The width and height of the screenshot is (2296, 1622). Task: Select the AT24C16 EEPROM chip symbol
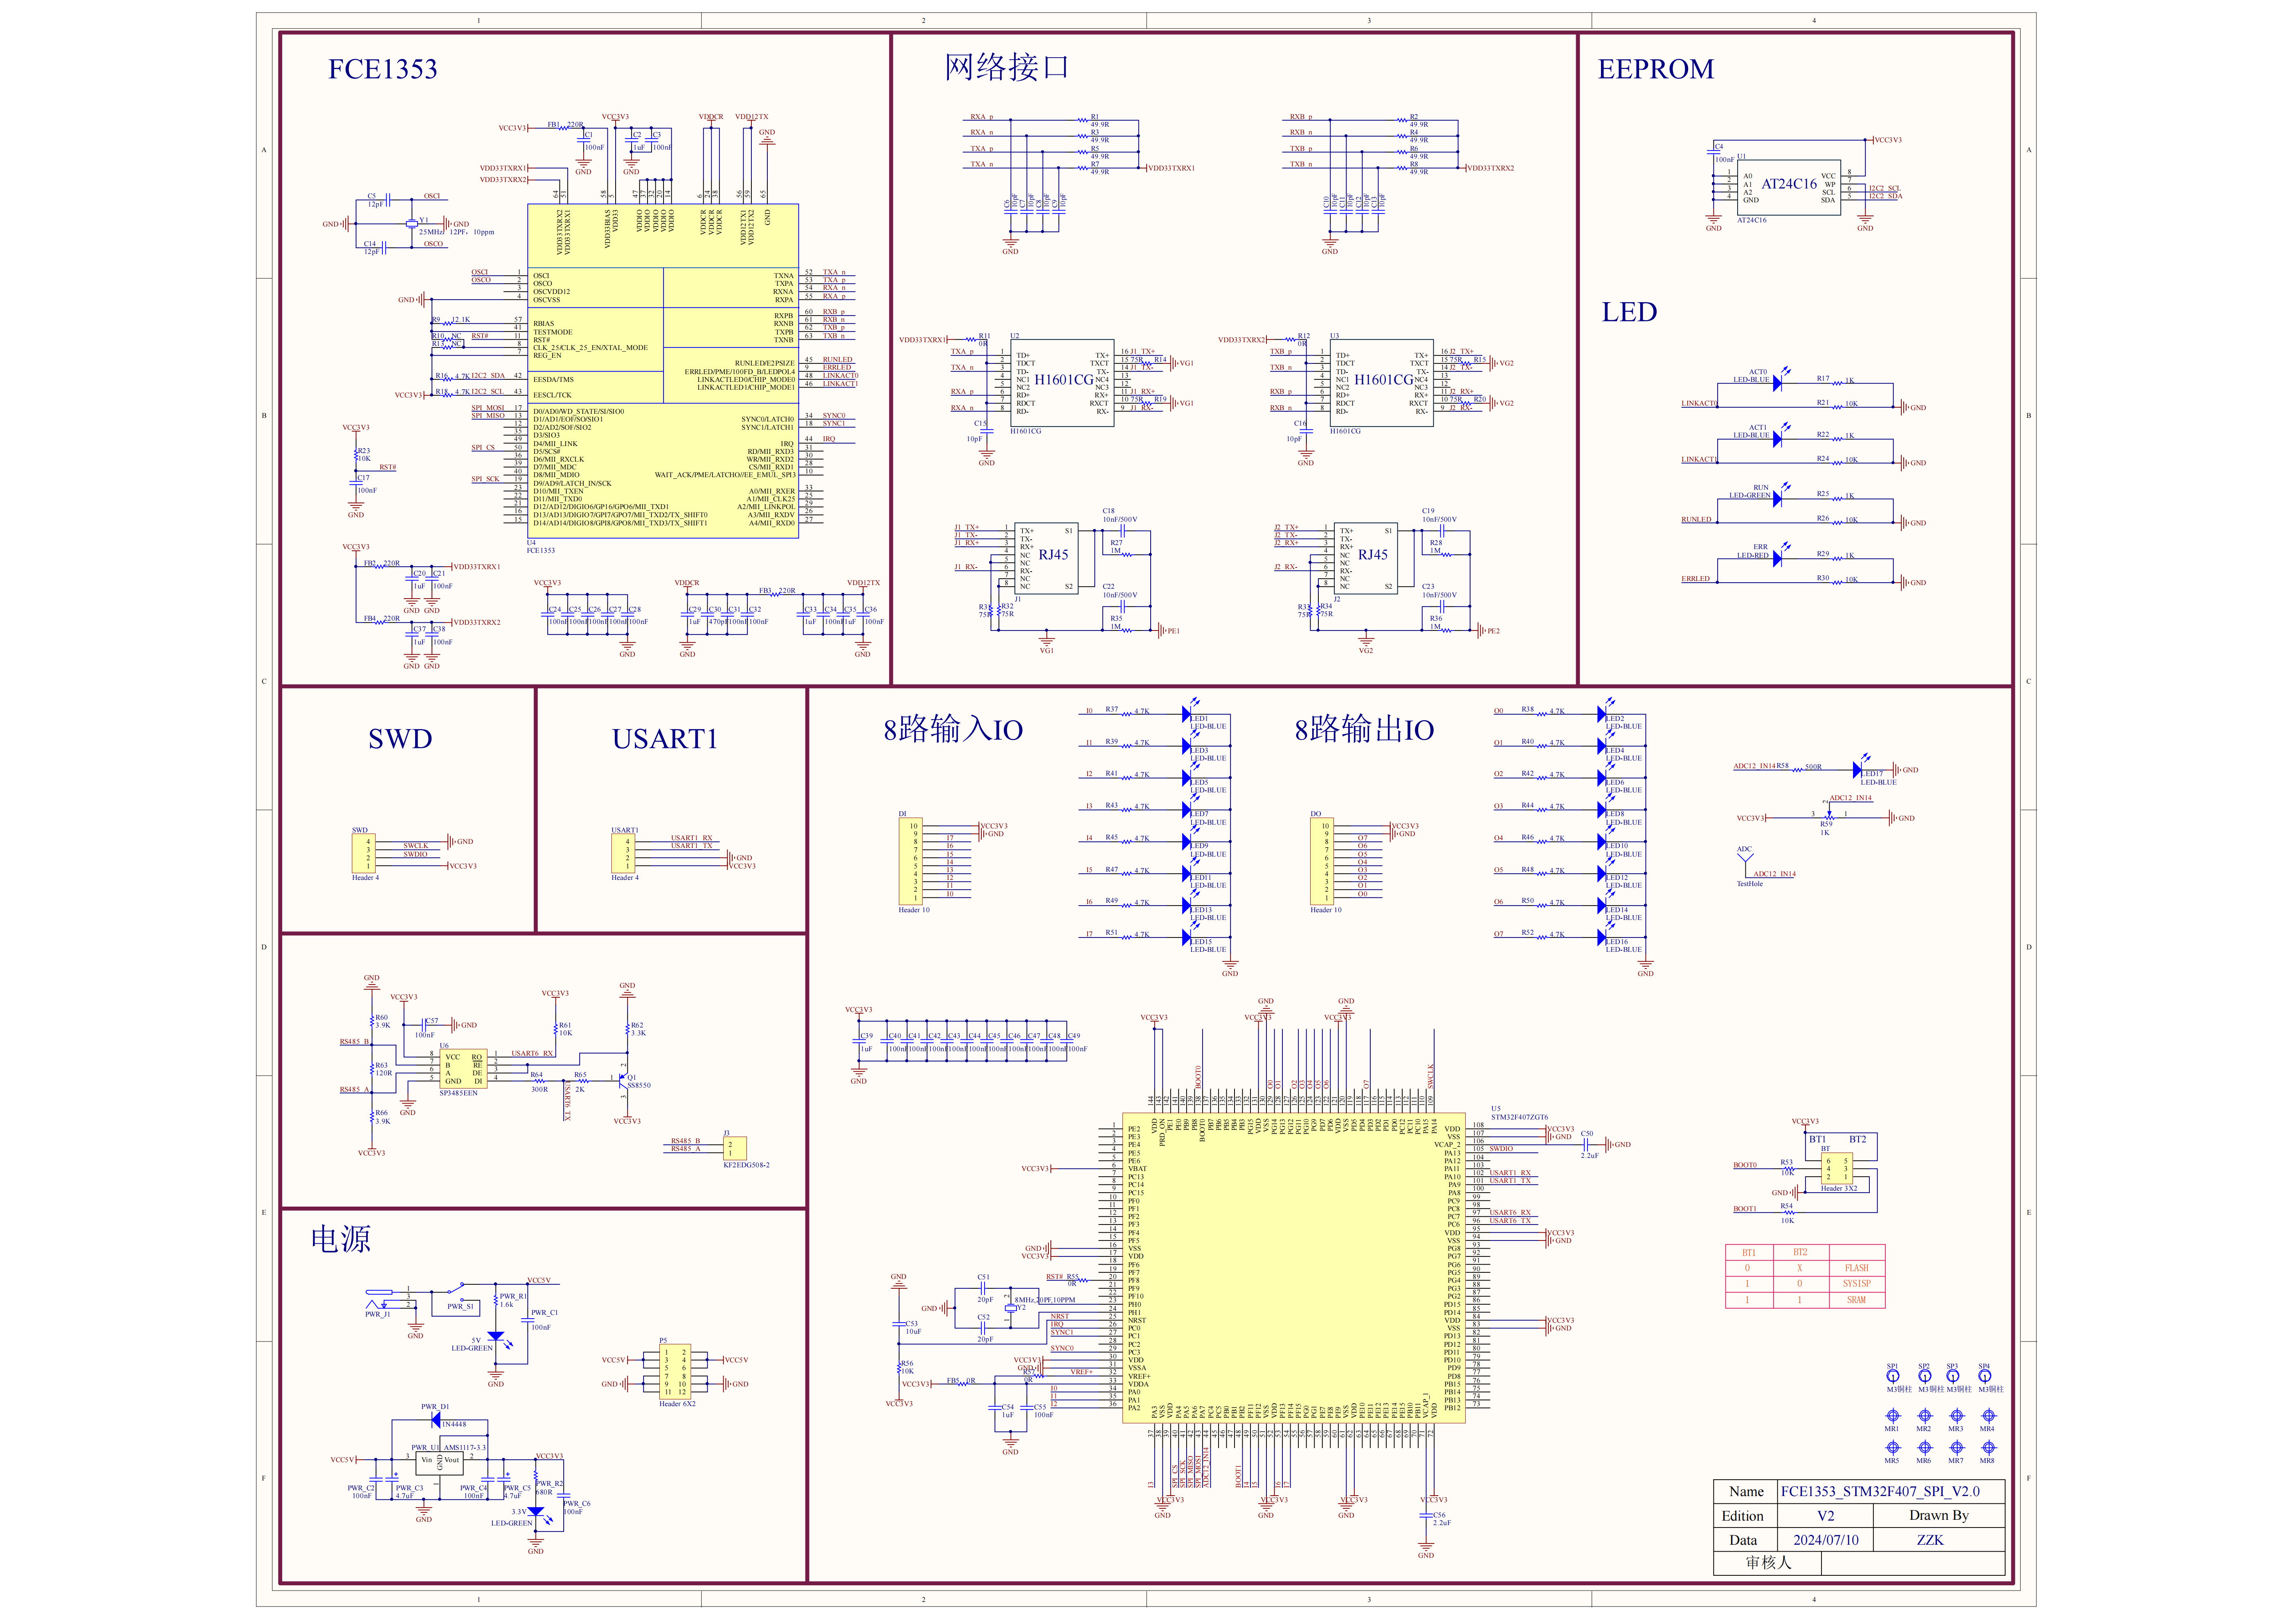(x=1789, y=188)
